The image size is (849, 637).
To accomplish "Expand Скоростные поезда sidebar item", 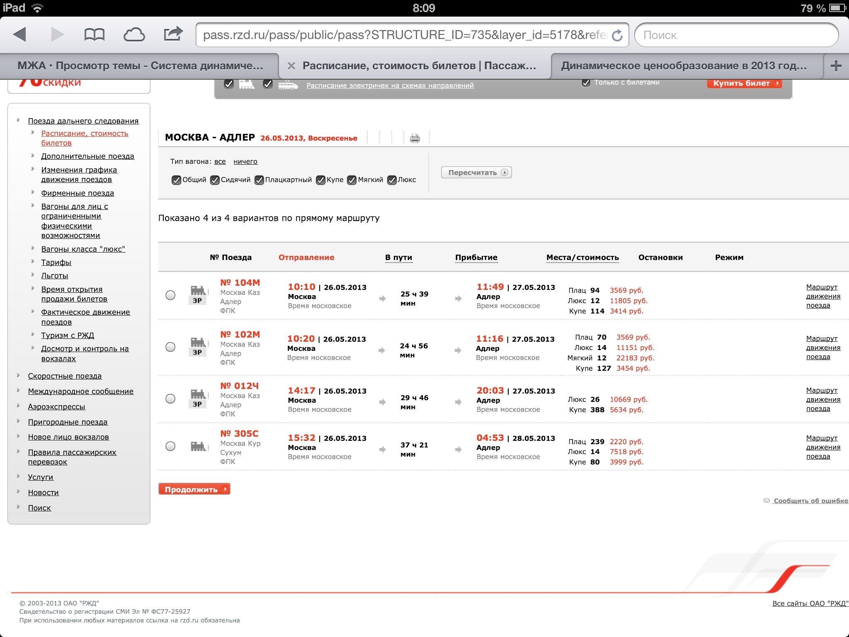I will click(x=65, y=376).
